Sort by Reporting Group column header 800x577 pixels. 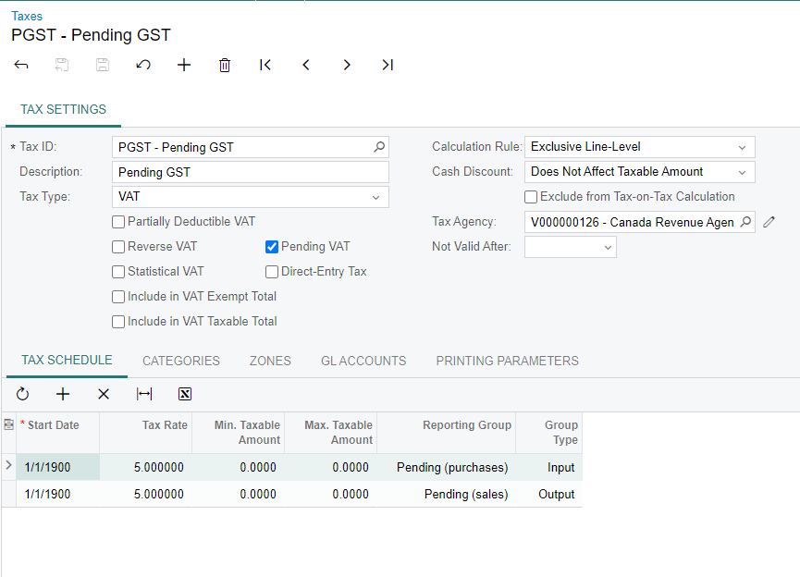pyautogui.click(x=446, y=433)
